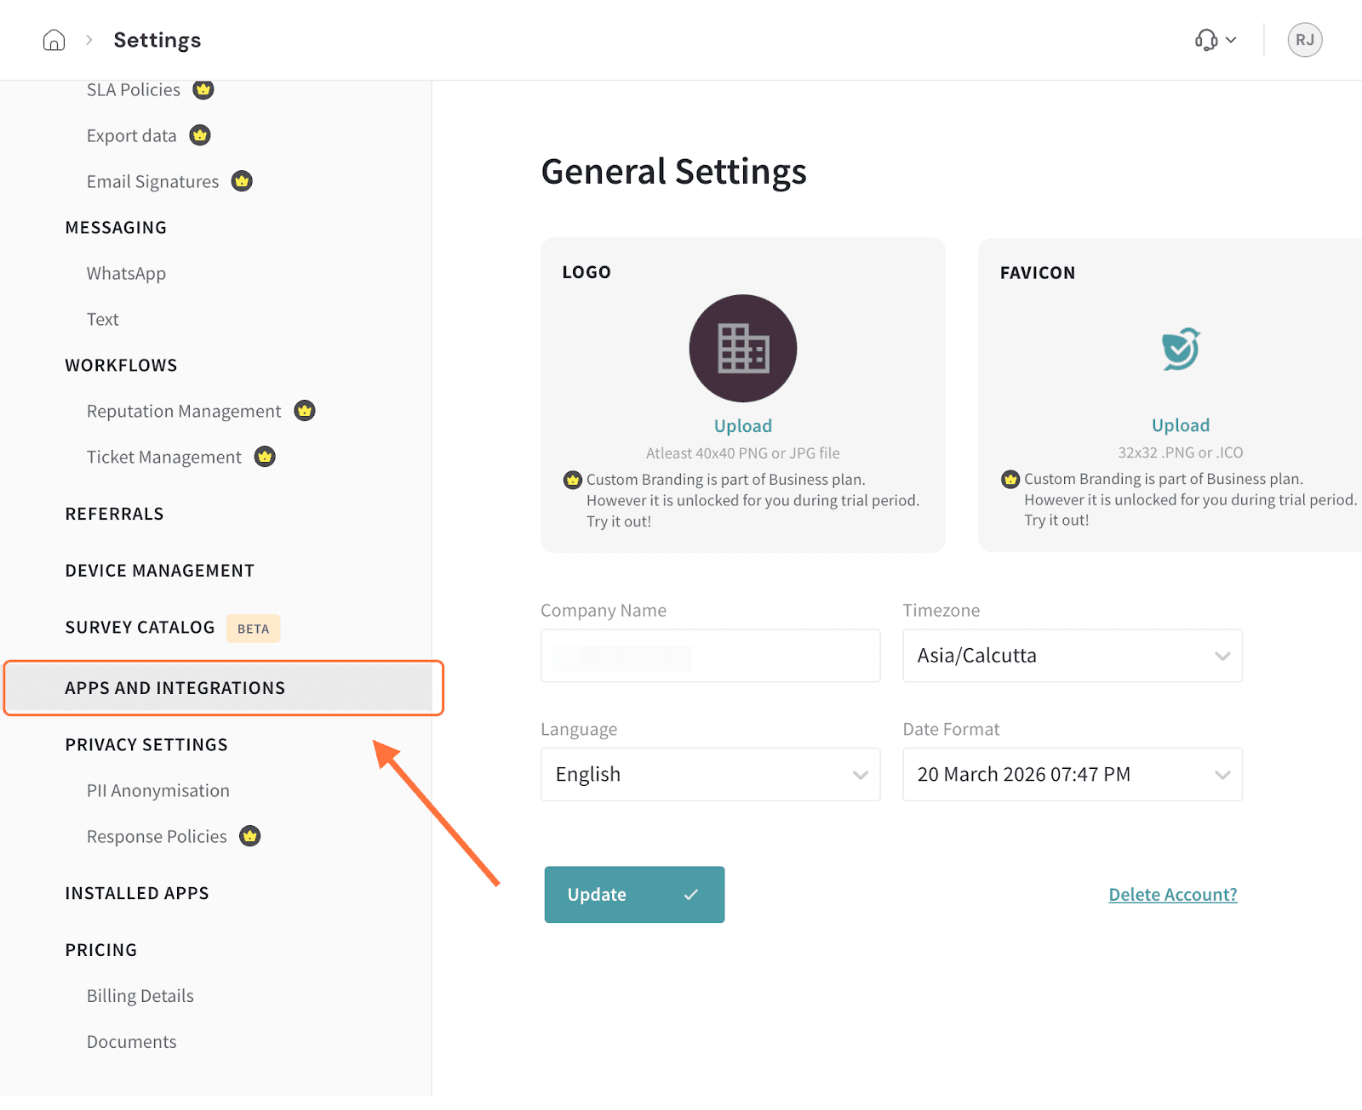This screenshot has width=1362, height=1110.
Task: Focus the Company Name input field
Action: tap(710, 656)
